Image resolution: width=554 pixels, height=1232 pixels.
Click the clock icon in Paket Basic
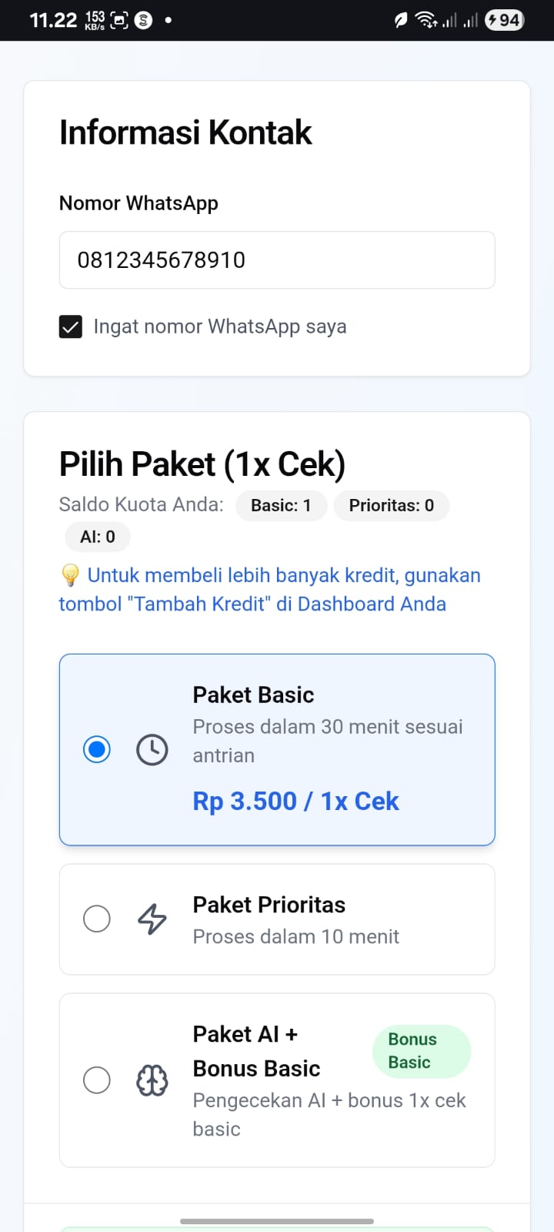(x=152, y=750)
